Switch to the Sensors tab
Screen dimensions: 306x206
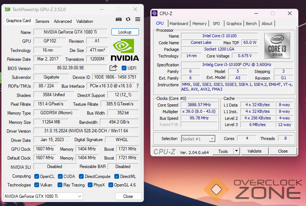point(42,21)
